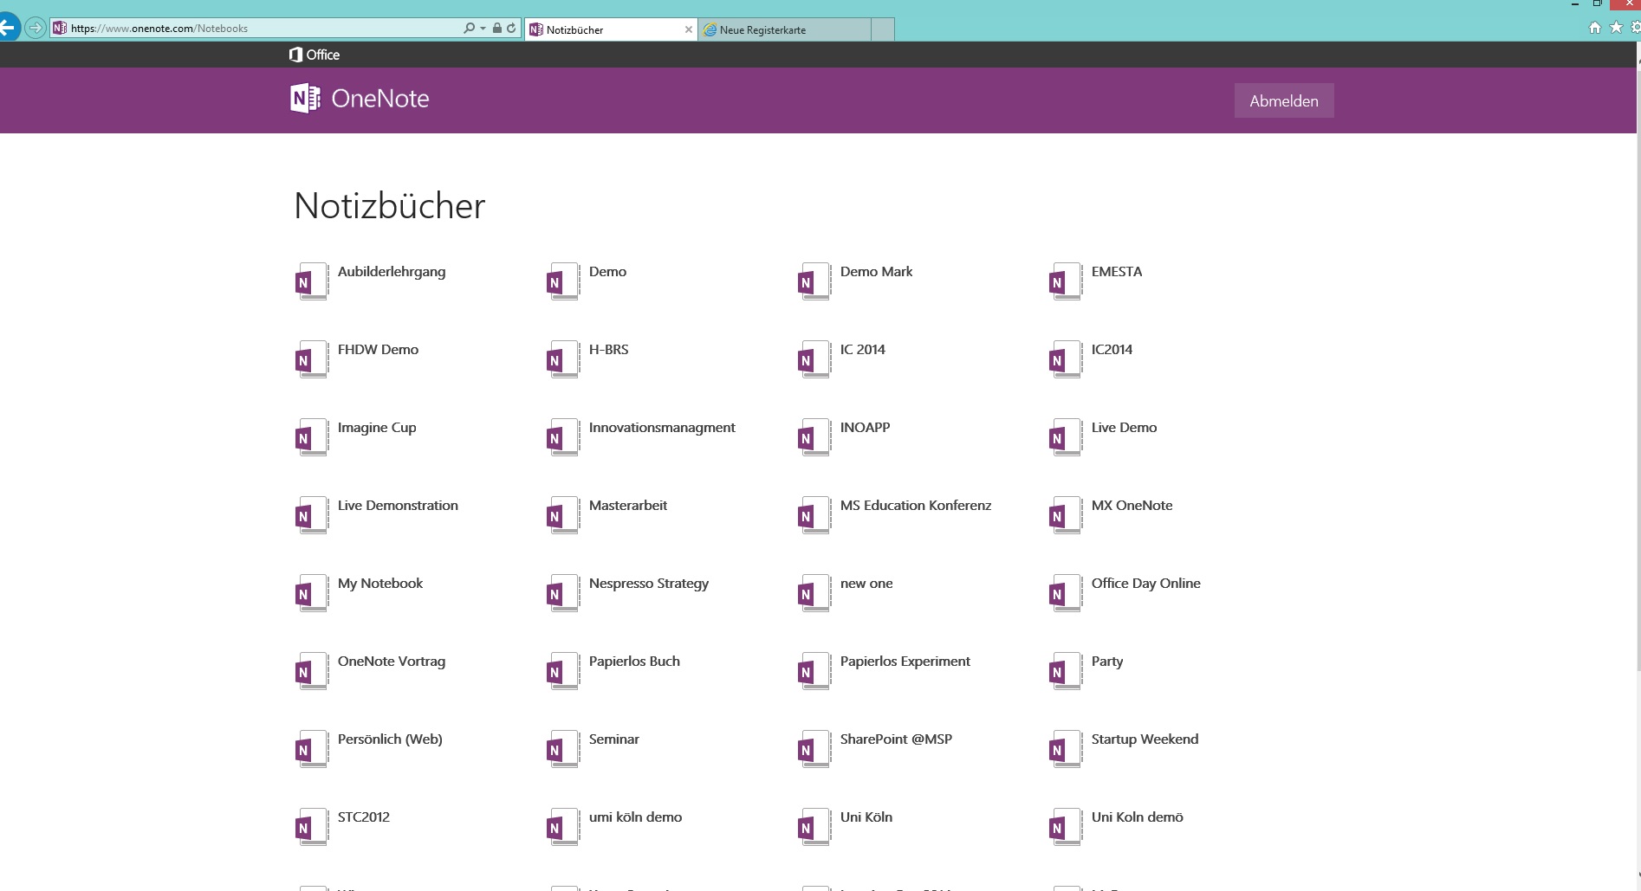Click the favorites star icon
1641x891 pixels.
coord(1614,28)
